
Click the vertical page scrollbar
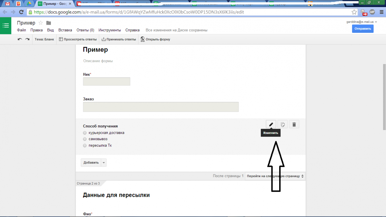pyautogui.click(x=384, y=96)
